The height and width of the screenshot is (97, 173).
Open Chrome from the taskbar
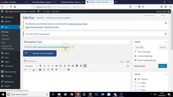(72, 94)
